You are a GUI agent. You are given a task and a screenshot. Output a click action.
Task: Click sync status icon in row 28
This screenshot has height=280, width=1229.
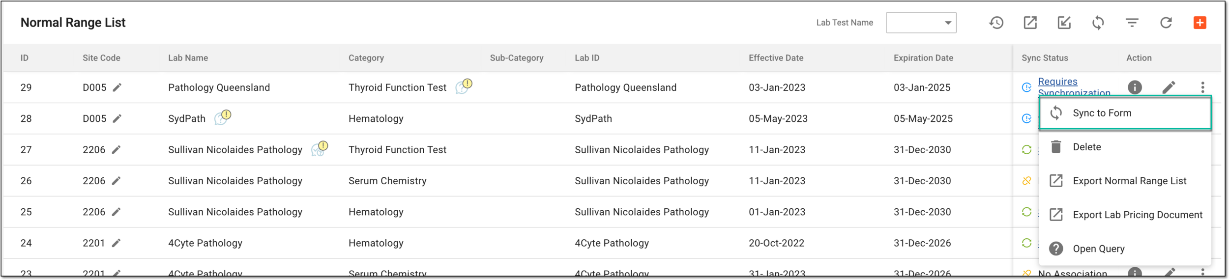coord(1026,118)
